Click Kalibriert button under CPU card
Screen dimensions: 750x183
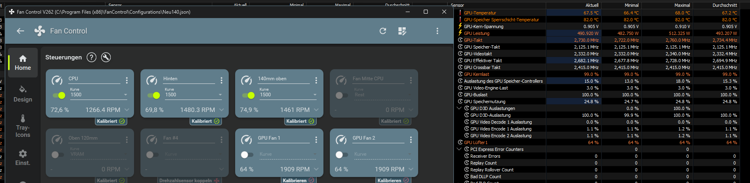[x=111, y=121]
